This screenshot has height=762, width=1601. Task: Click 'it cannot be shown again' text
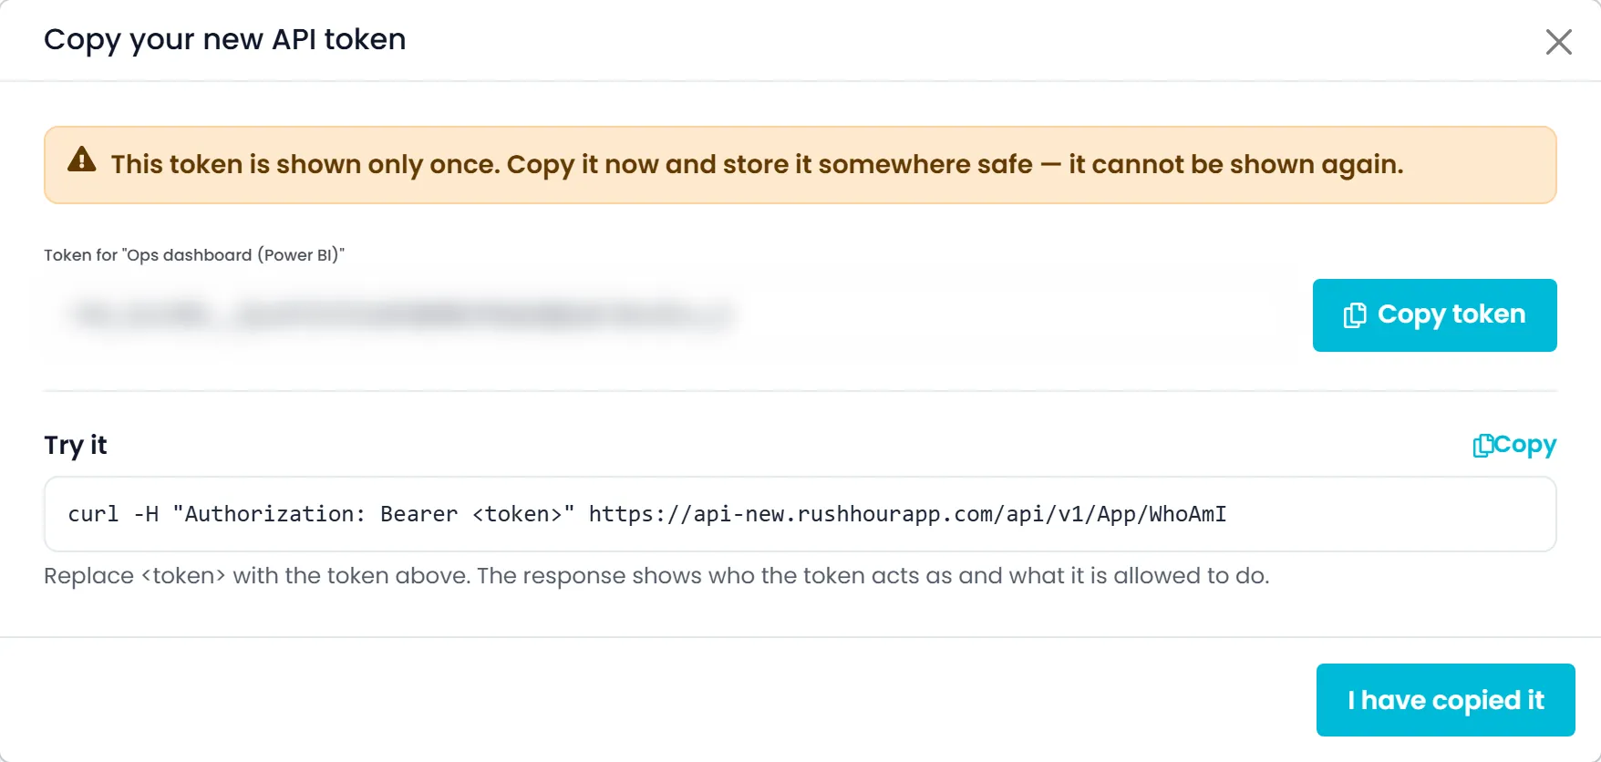coord(1235,164)
